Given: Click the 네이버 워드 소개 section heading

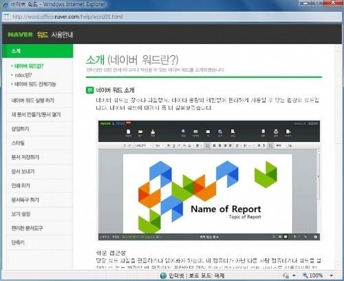Looking at the screenshot, I should (115, 90).
